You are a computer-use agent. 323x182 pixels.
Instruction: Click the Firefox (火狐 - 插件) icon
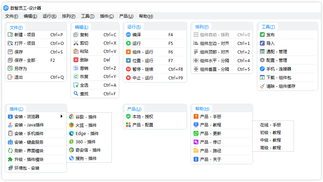[x=71, y=125]
